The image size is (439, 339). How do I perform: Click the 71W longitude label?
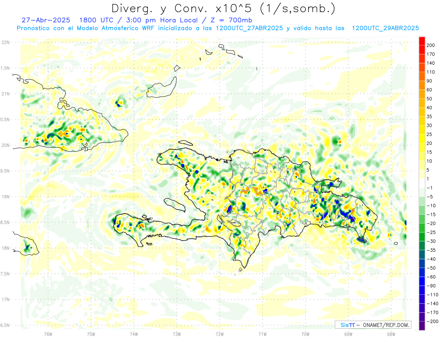tap(262, 334)
